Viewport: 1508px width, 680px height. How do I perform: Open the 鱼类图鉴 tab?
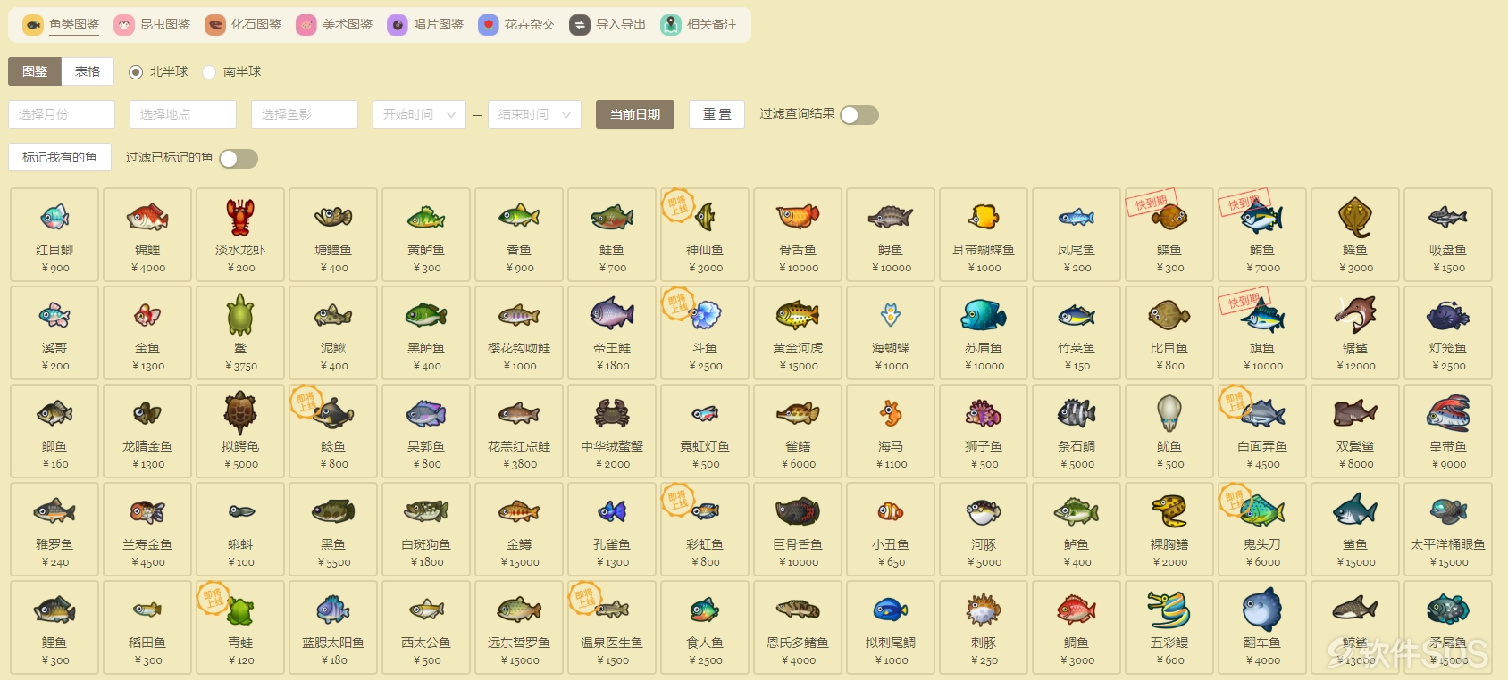(x=62, y=25)
